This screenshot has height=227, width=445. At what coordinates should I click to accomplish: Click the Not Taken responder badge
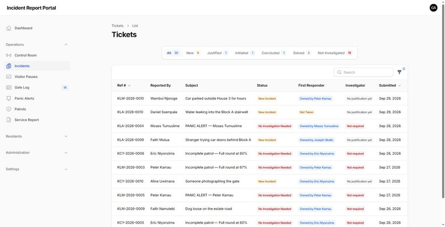point(307,112)
